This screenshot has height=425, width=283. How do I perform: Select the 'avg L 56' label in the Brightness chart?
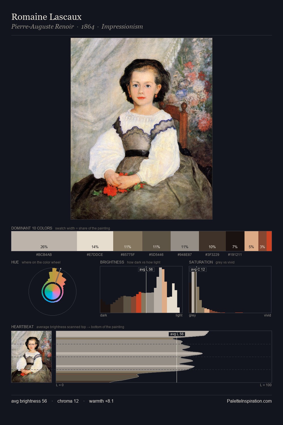pos(146,269)
